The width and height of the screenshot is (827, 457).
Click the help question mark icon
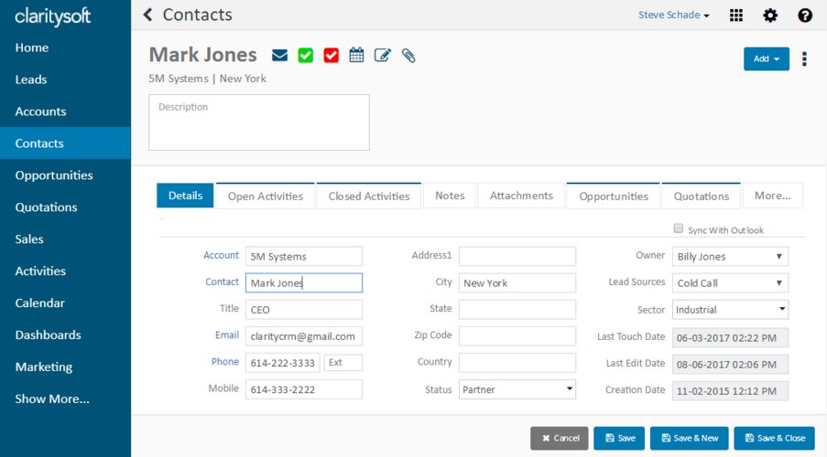(x=805, y=16)
